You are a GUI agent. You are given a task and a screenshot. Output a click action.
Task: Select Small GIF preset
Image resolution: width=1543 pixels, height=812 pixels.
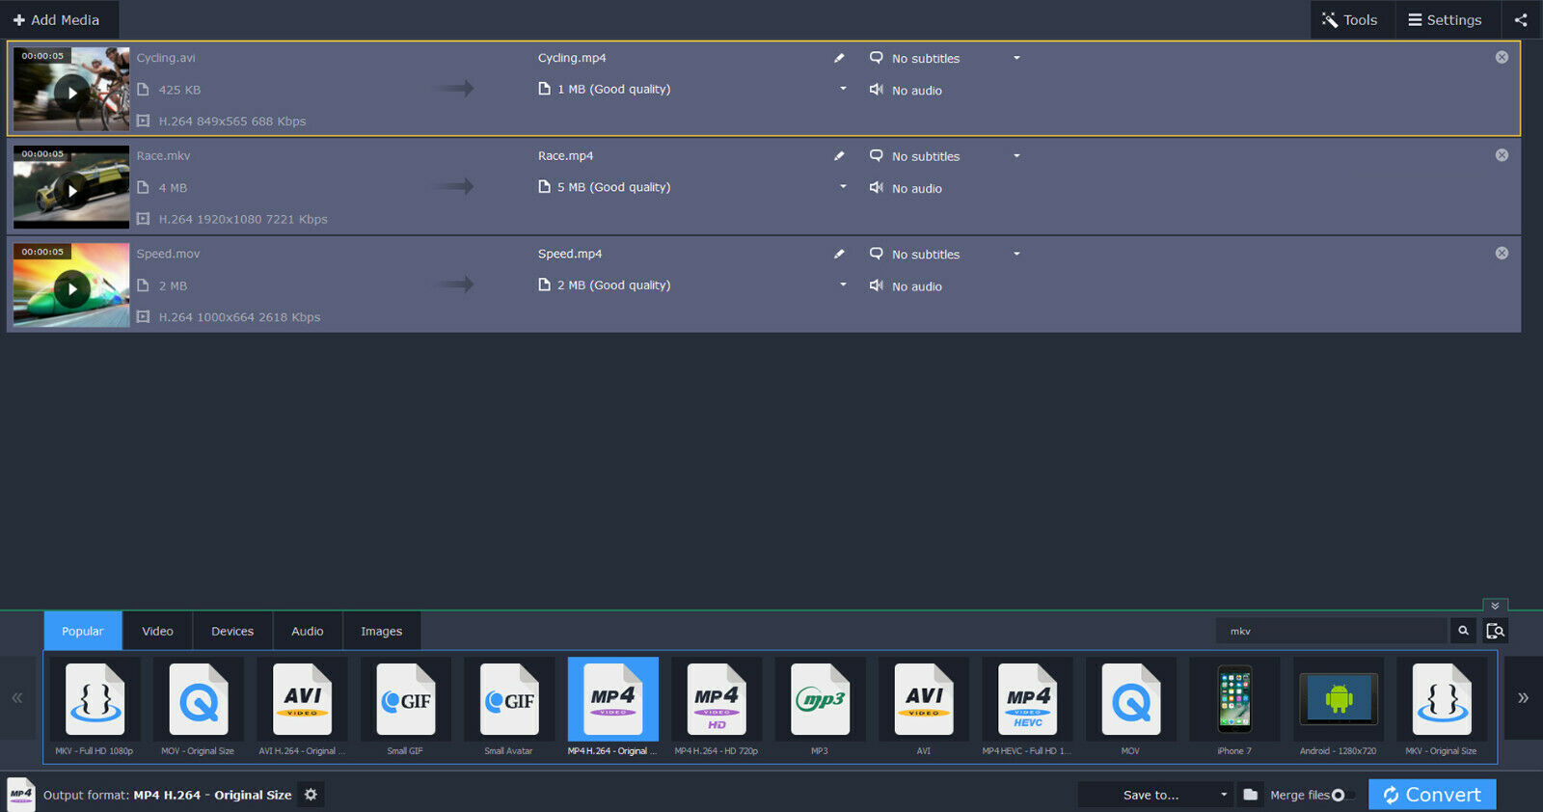tap(405, 708)
